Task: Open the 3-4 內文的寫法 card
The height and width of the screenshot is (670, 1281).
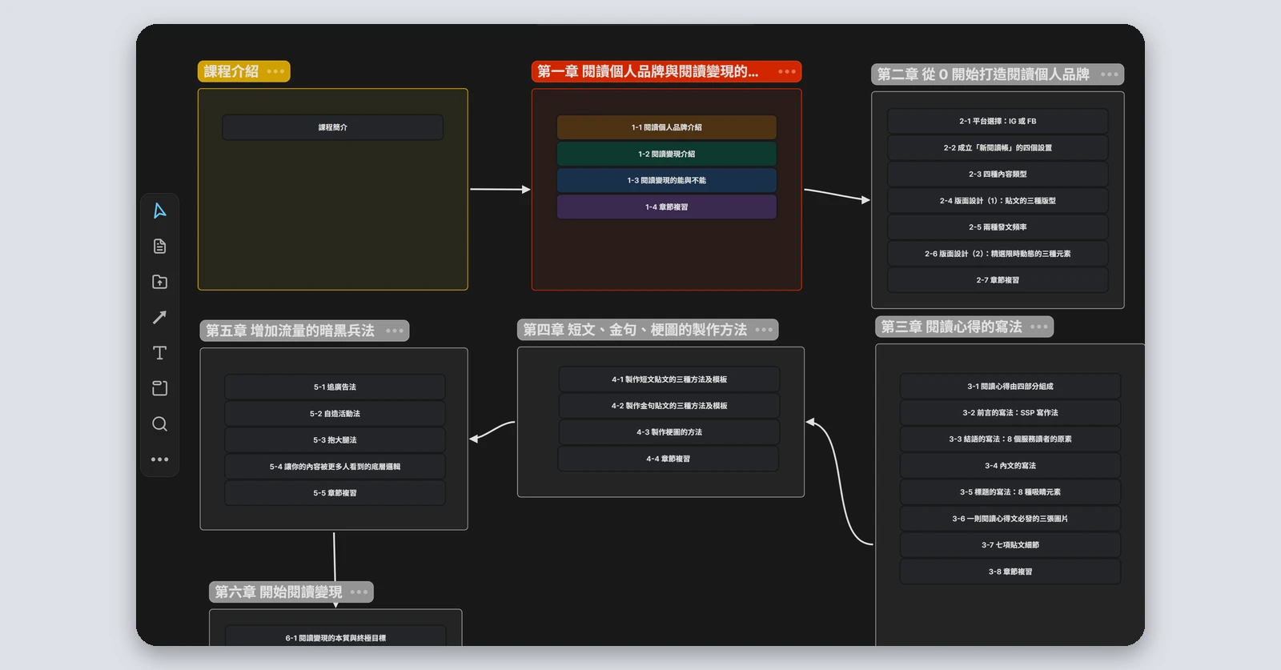Action: point(1010,465)
